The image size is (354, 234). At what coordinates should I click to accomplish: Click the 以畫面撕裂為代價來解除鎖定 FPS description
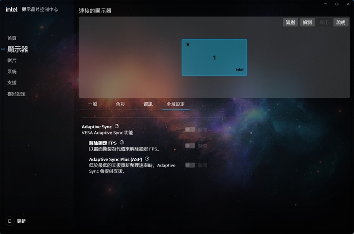point(124,149)
